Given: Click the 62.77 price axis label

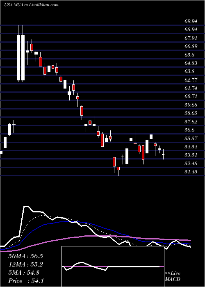Looking at the screenshot, I should pos(191,80).
